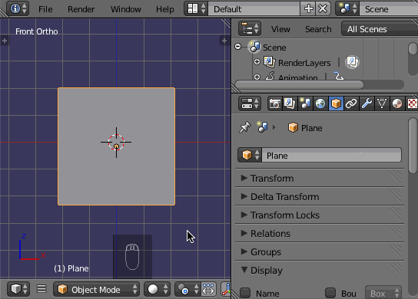Enable the Name display checkbox
Screen dimensions: 418x299
tap(245, 293)
